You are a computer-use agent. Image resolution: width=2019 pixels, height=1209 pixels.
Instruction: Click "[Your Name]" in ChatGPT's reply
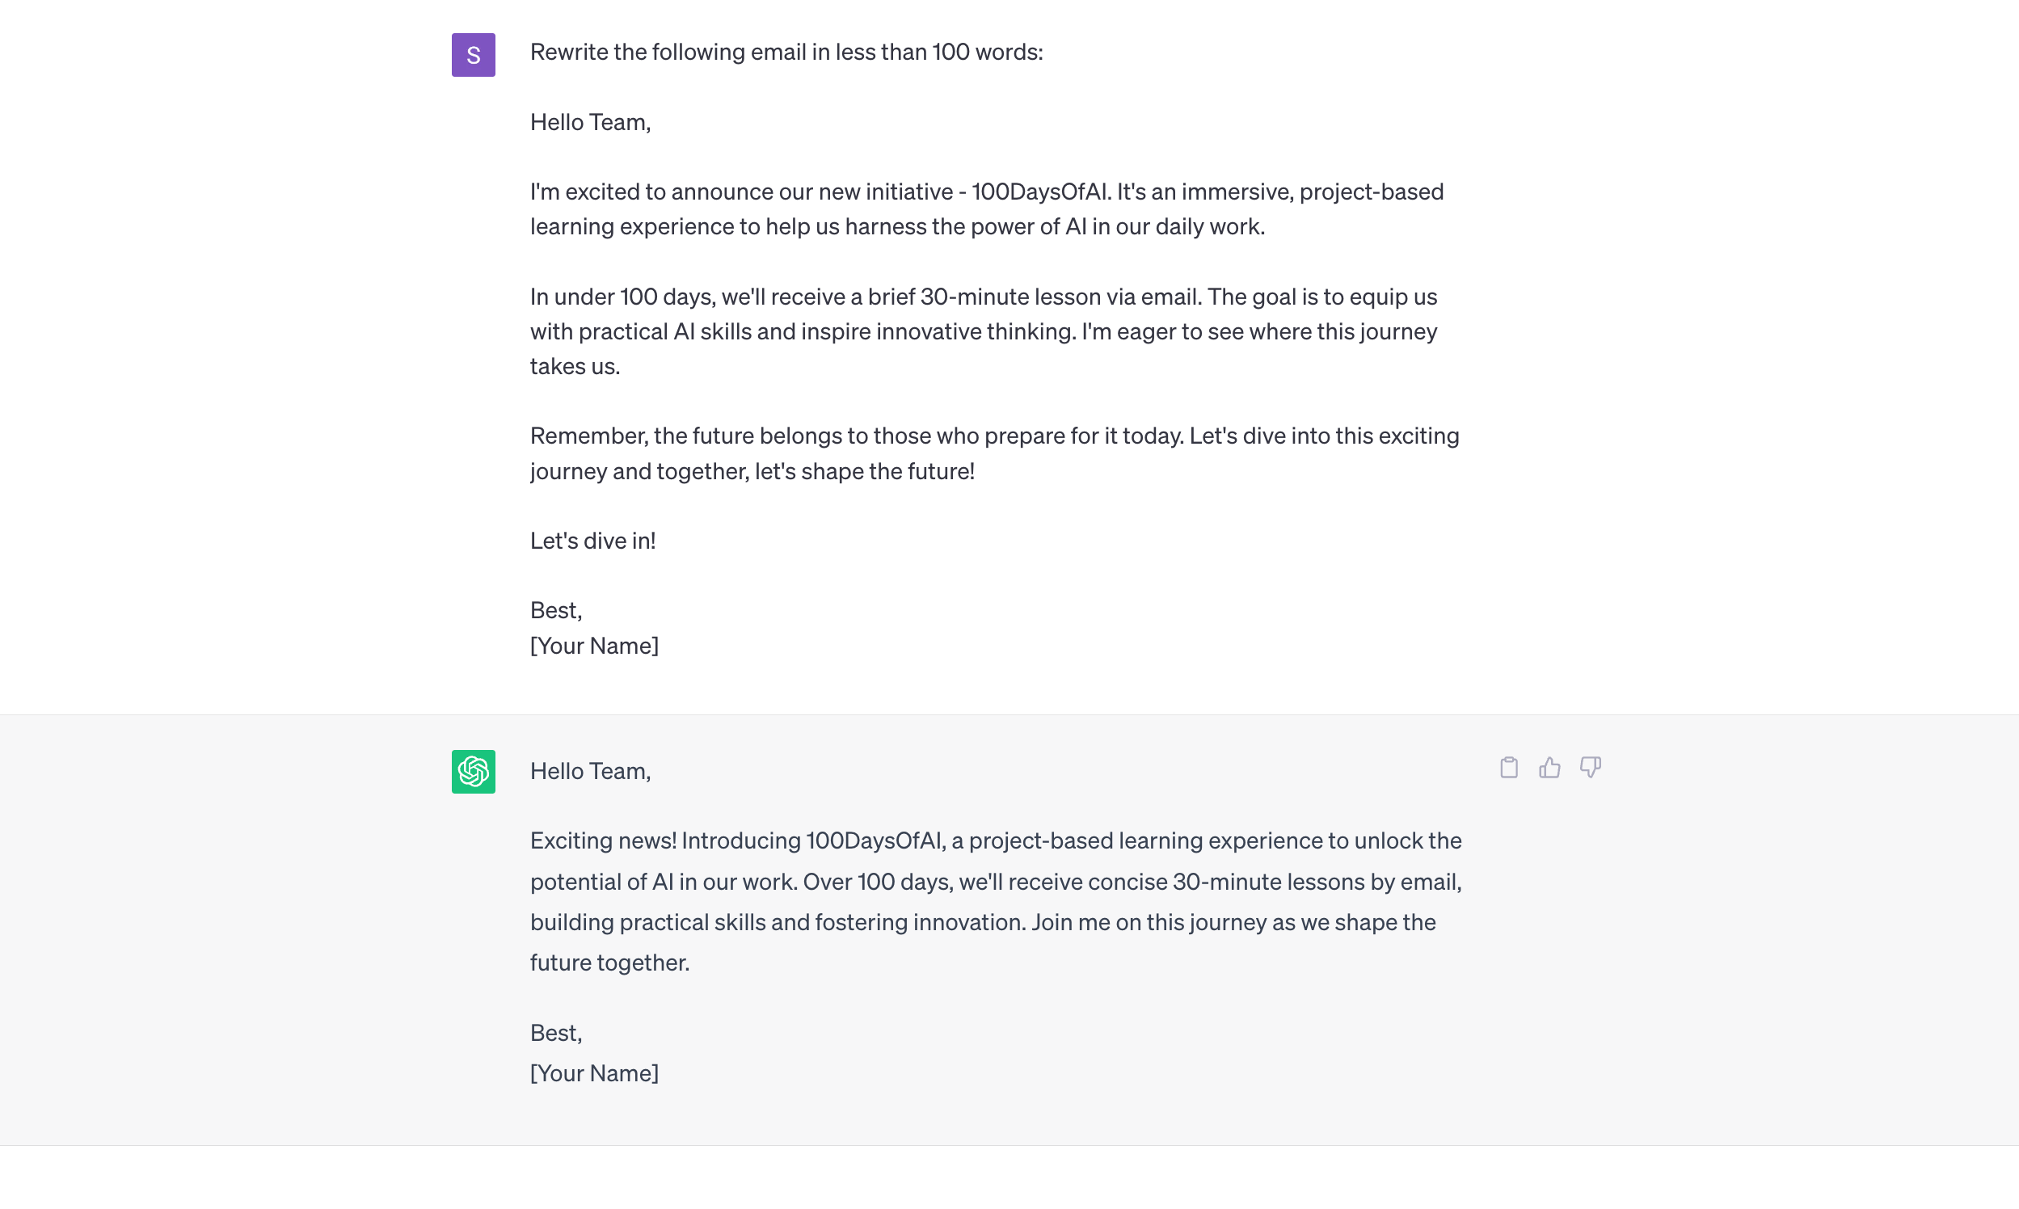tap(594, 1074)
